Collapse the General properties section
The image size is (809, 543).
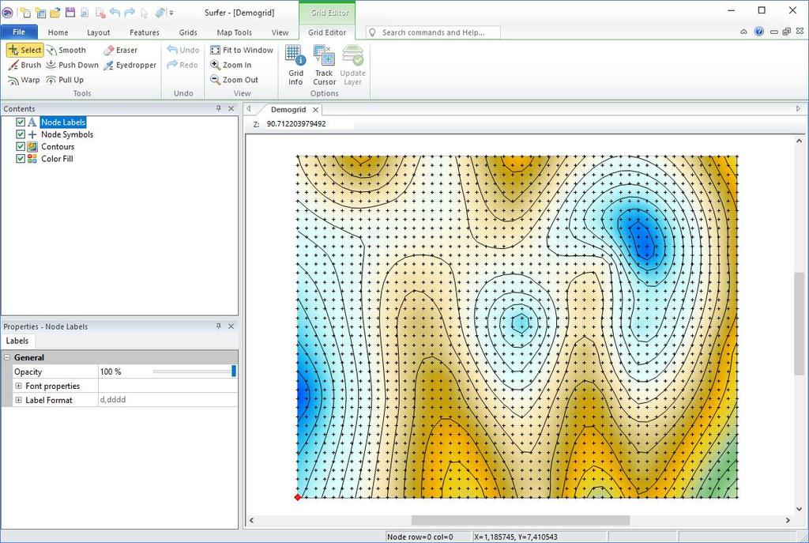[7, 357]
